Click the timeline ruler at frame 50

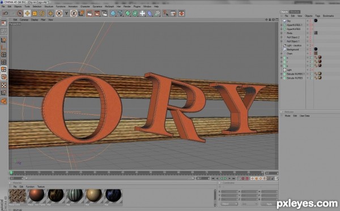[x=151, y=173]
